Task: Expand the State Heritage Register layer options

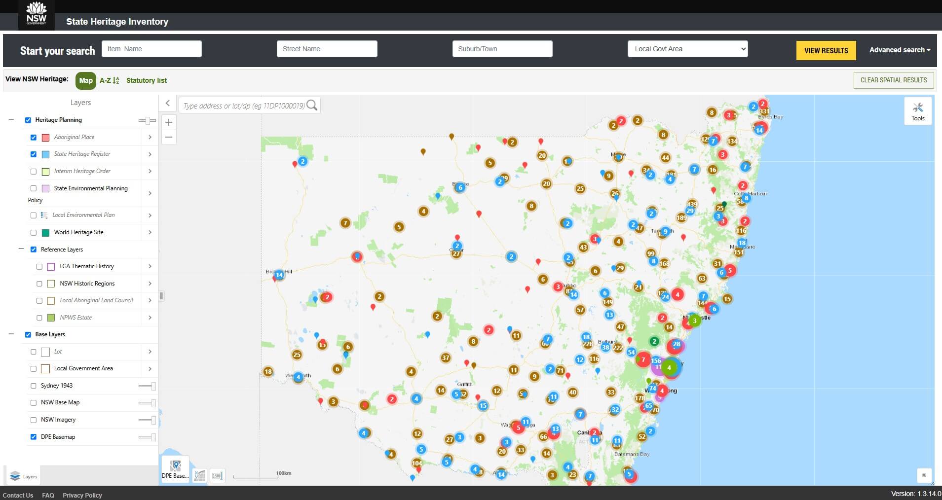Action: pyautogui.click(x=150, y=154)
